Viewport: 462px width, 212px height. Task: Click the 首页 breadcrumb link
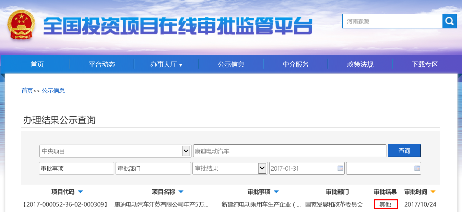coord(27,91)
